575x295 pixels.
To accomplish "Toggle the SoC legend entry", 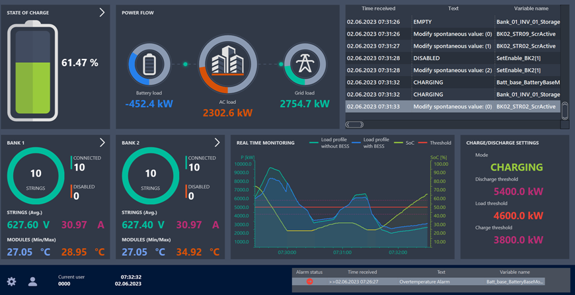I will point(404,142).
